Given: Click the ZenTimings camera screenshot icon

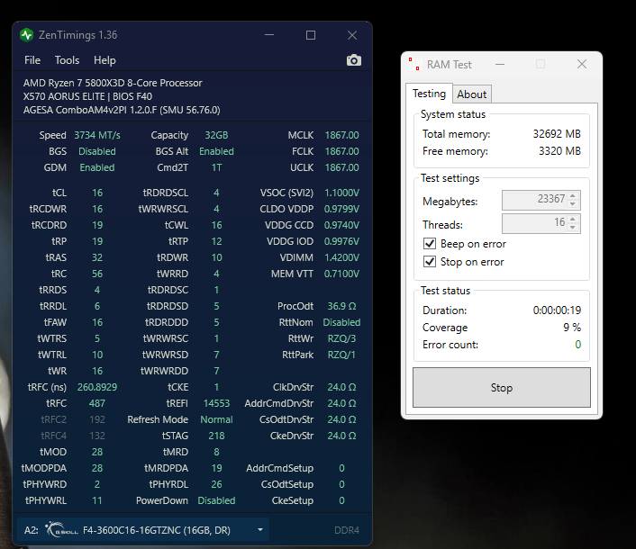Looking at the screenshot, I should point(354,60).
